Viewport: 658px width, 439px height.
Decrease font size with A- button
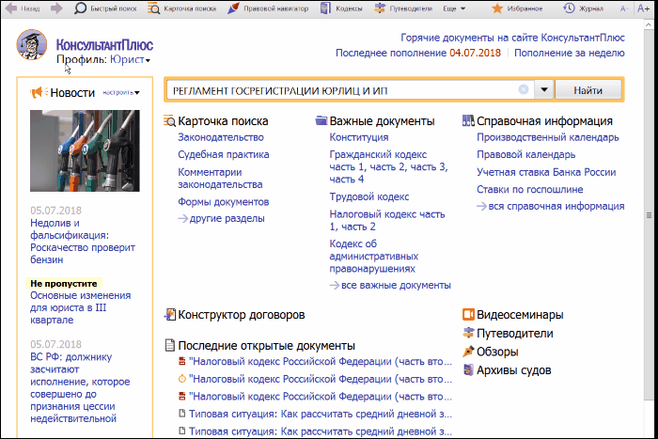point(623,8)
